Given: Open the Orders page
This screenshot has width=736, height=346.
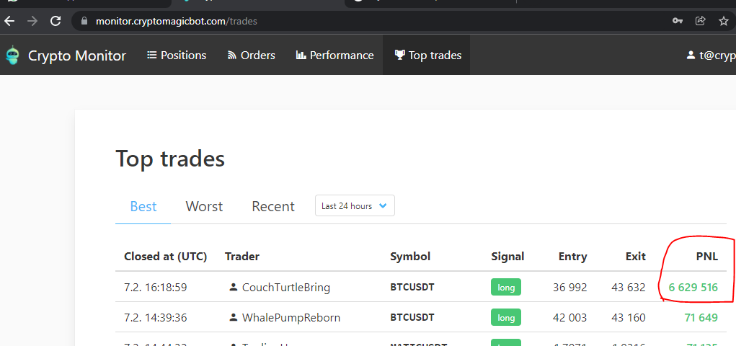Looking at the screenshot, I should (x=251, y=56).
